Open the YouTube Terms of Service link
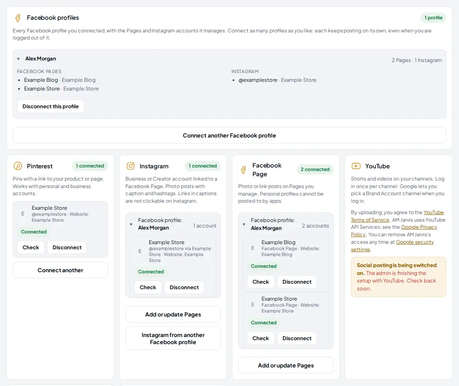The width and height of the screenshot is (459, 386). [x=370, y=220]
